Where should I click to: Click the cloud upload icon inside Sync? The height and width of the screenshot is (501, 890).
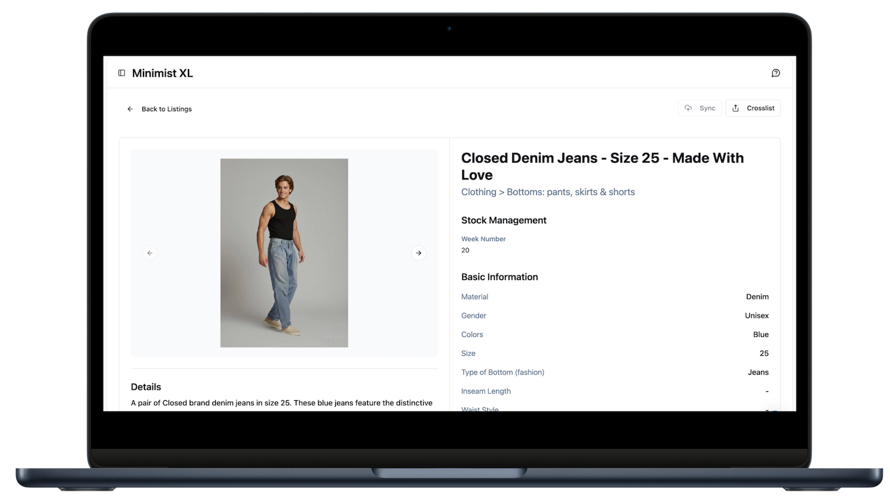pyautogui.click(x=689, y=108)
